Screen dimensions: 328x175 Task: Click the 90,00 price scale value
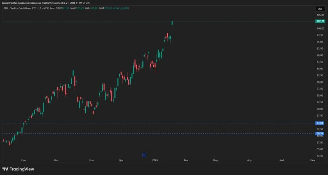click(x=321, y=55)
